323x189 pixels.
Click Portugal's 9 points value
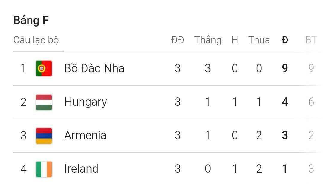point(285,68)
